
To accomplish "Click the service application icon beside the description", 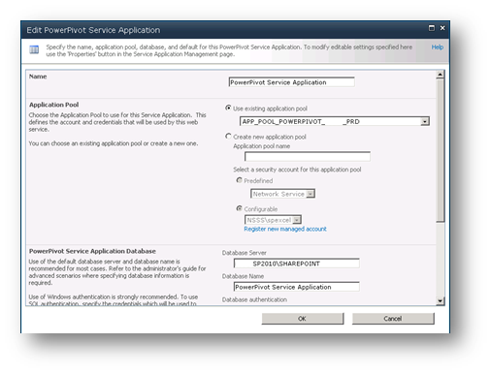I will [34, 49].
